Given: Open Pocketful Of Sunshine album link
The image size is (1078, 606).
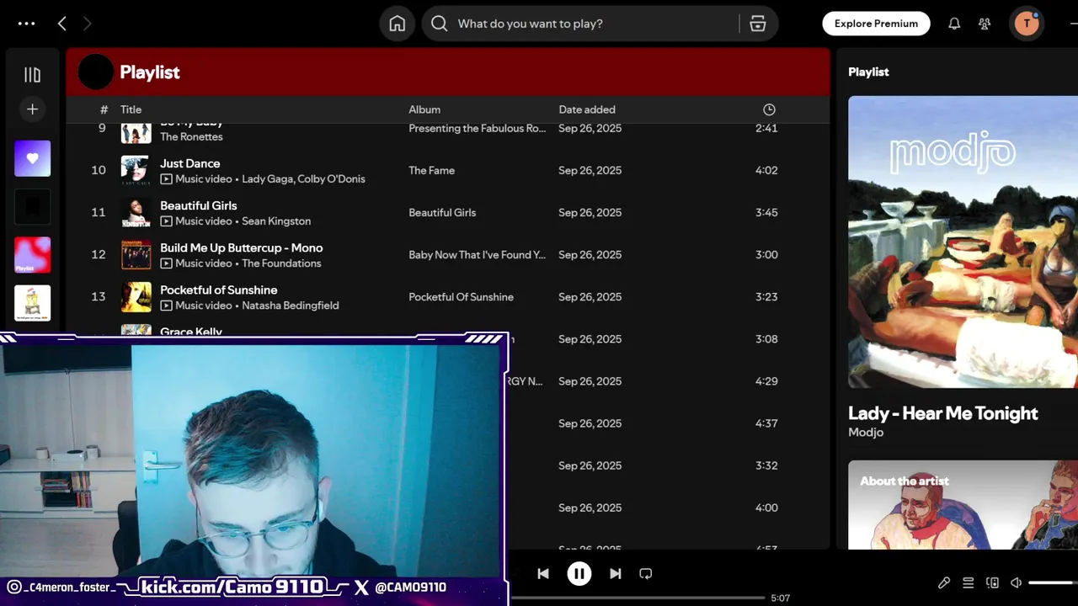Looking at the screenshot, I should click(x=461, y=296).
